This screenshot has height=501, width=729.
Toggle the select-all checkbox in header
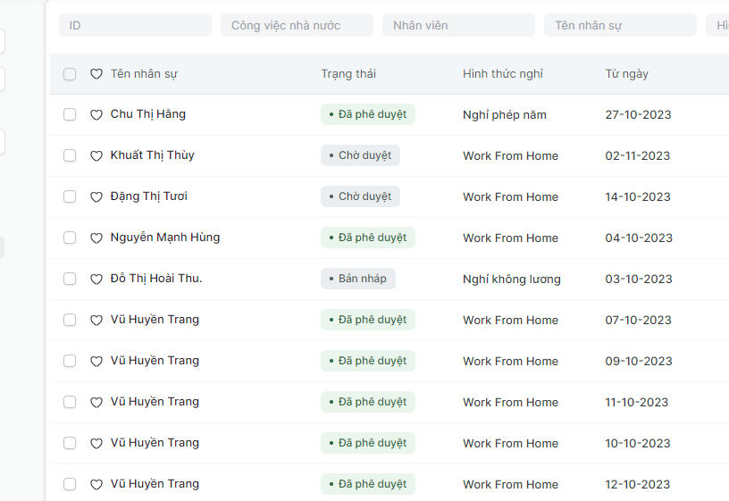click(70, 74)
